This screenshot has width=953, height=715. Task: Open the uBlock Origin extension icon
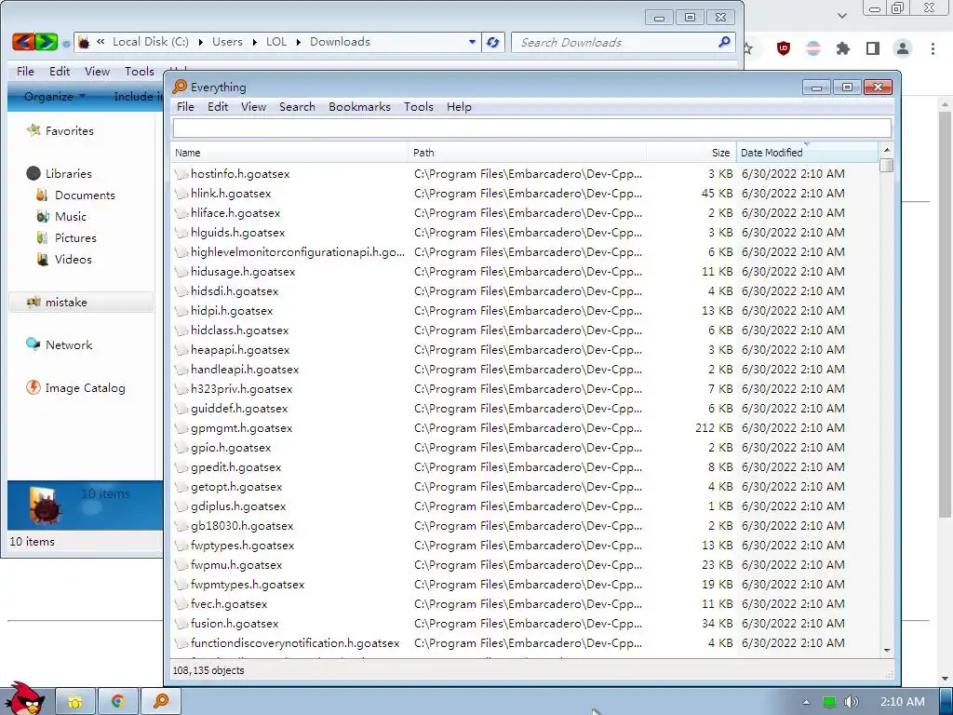[x=784, y=48]
